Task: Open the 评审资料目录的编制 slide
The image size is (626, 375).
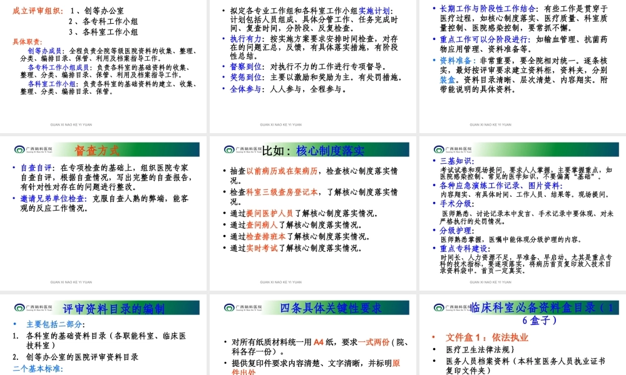Action: (104, 337)
